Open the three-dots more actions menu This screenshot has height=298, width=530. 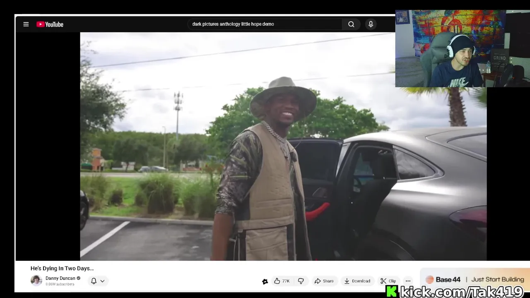pos(408,281)
